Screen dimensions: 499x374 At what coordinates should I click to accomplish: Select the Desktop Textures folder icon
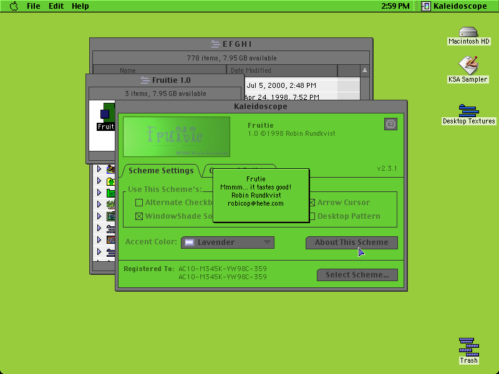click(468, 111)
